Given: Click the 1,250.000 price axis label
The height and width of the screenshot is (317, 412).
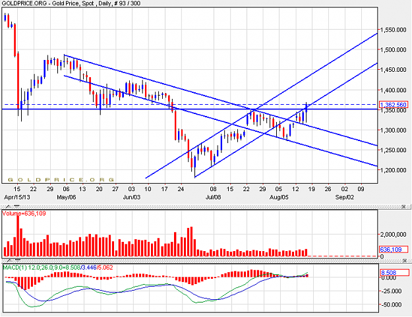Looking at the screenshot, I should click(x=394, y=150).
